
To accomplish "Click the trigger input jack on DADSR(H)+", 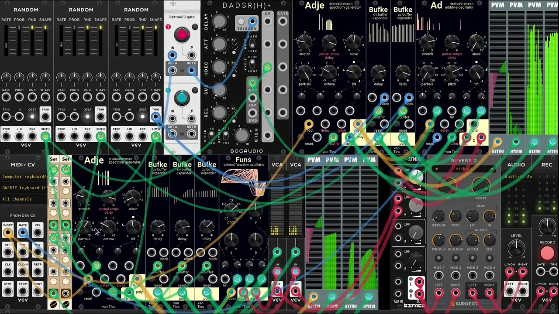I will (x=252, y=21).
